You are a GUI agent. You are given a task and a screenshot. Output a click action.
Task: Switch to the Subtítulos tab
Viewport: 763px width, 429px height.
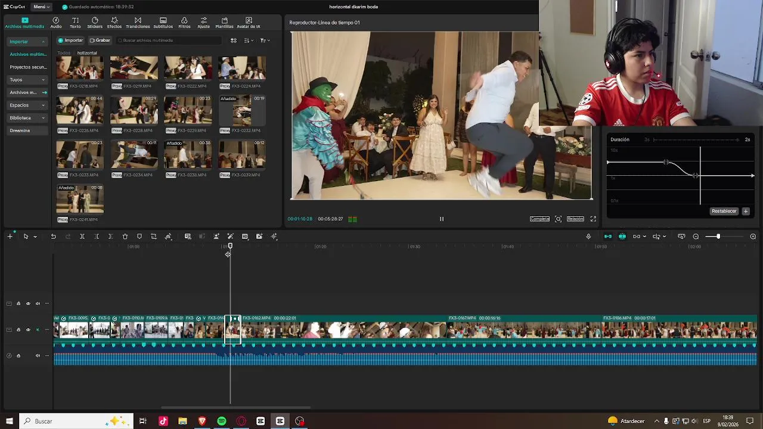click(163, 23)
